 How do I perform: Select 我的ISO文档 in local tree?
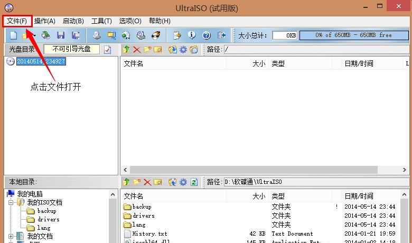[x=45, y=202]
